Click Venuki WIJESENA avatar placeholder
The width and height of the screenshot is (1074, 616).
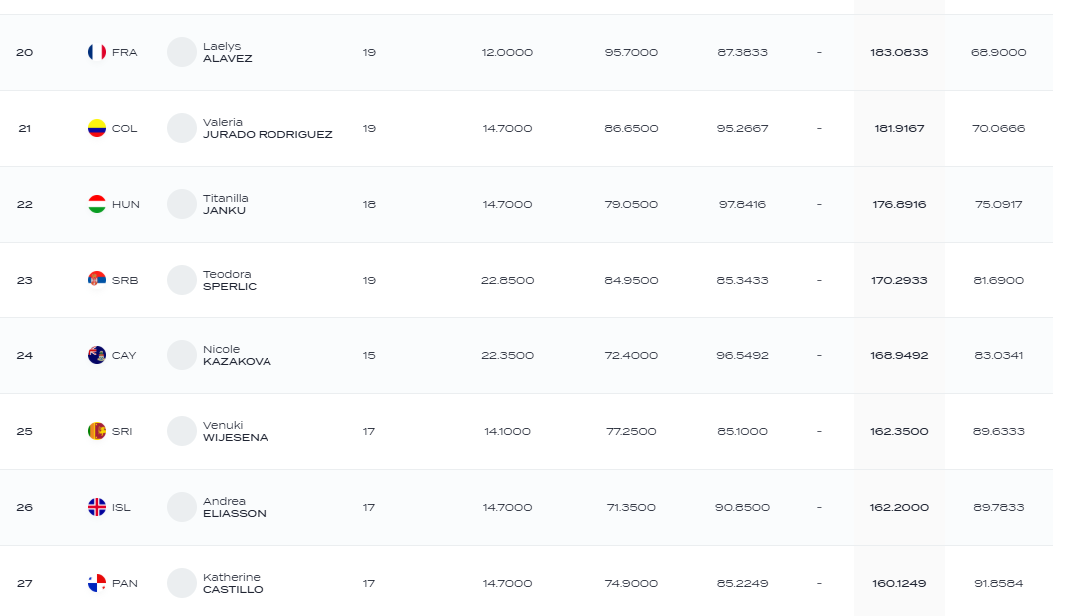click(182, 431)
